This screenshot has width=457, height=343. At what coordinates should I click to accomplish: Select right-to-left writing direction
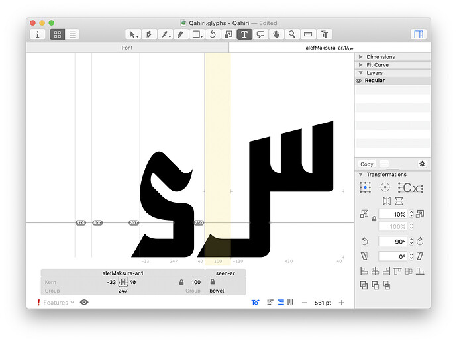coord(281,302)
